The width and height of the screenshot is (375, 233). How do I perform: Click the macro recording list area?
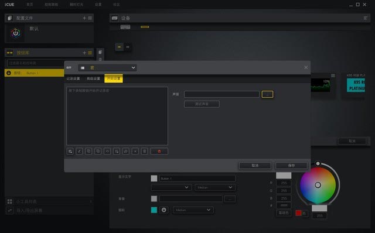[x=117, y=116]
